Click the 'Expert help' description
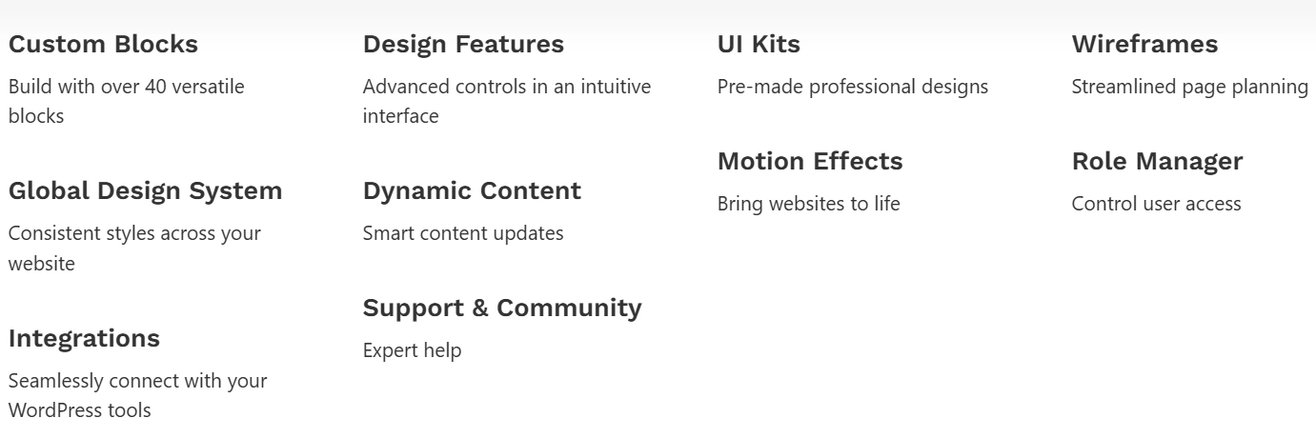Screen dimensions: 1316x438 coord(412,351)
